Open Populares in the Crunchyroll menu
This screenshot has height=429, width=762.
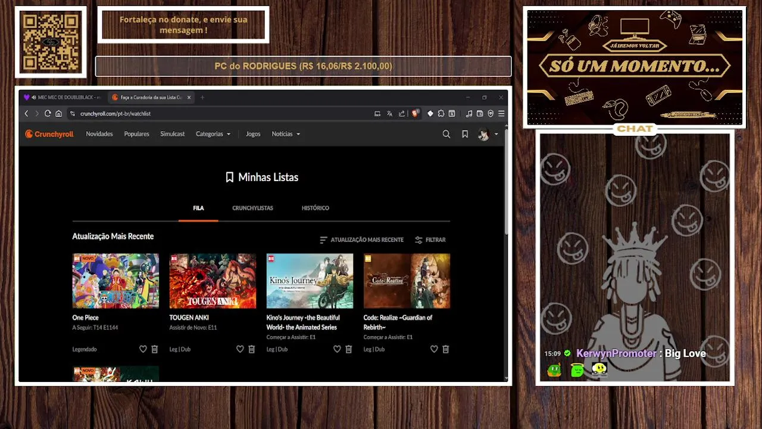[136, 134]
